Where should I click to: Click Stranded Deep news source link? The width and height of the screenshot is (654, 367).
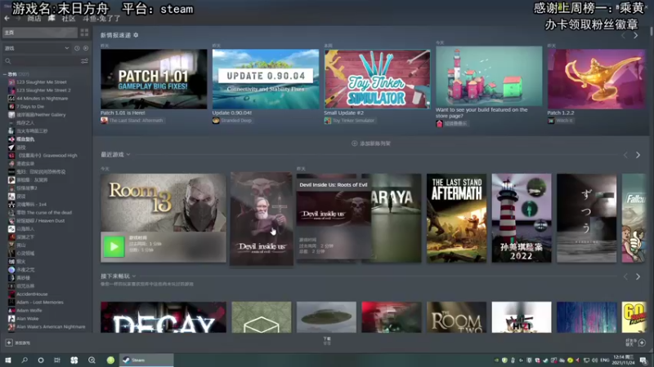(x=232, y=121)
